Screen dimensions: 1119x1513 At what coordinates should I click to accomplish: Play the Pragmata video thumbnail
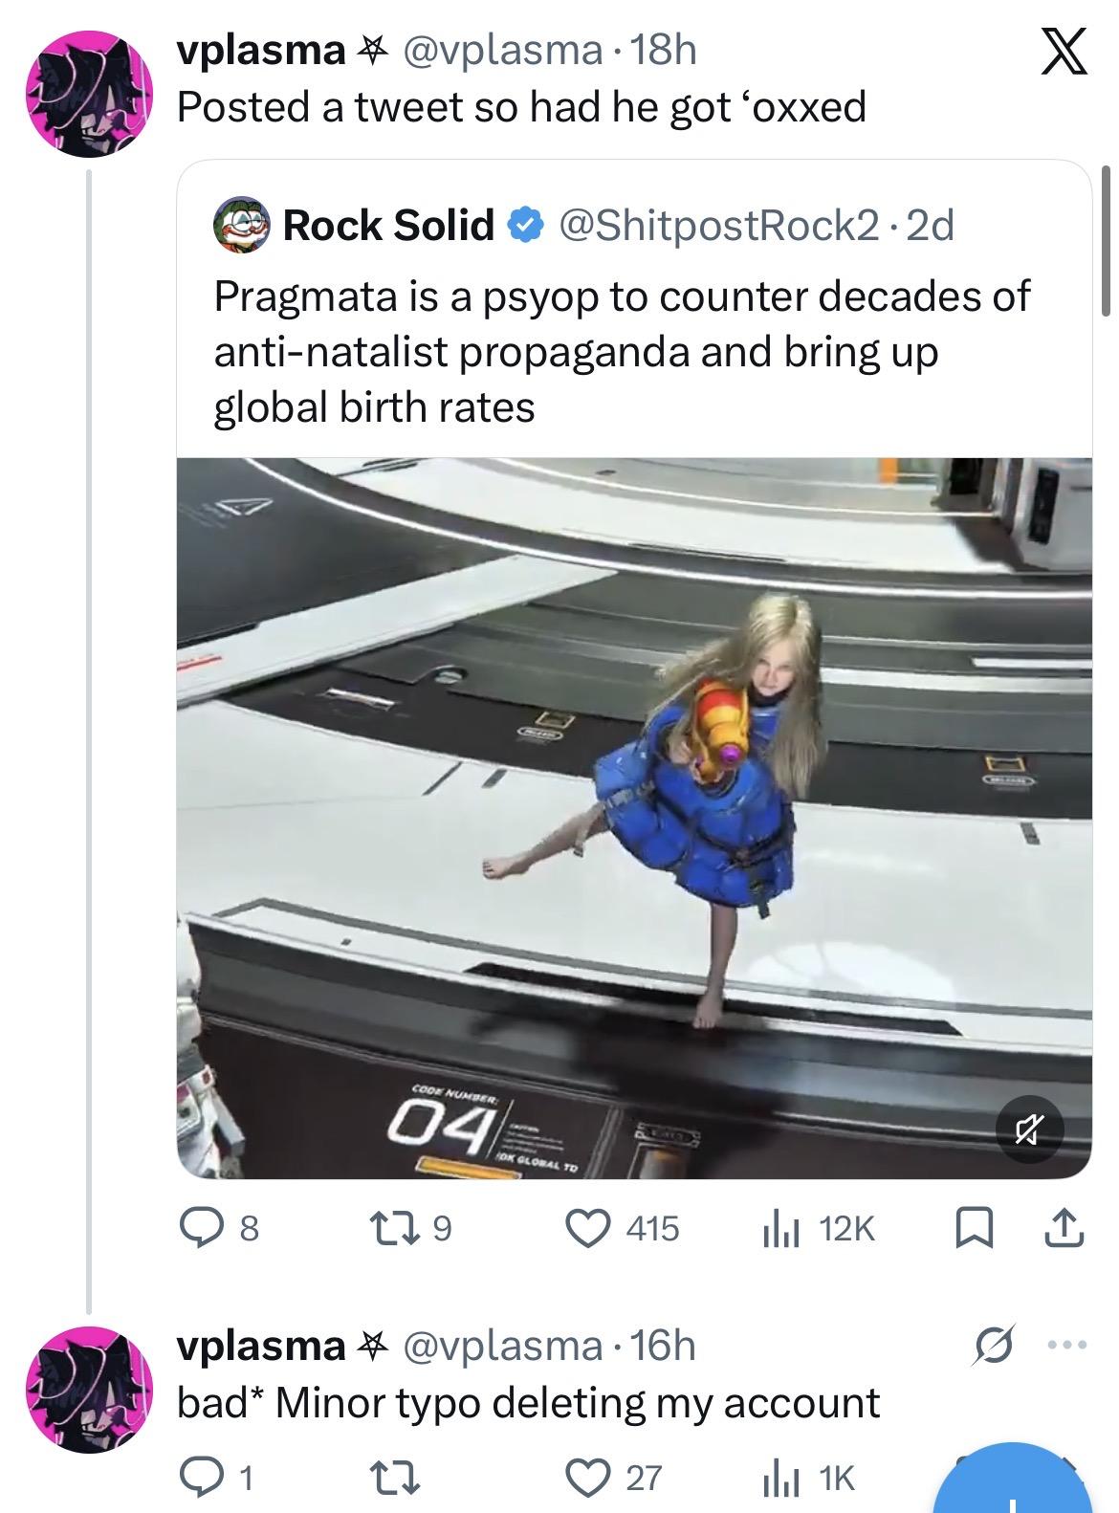click(x=633, y=817)
